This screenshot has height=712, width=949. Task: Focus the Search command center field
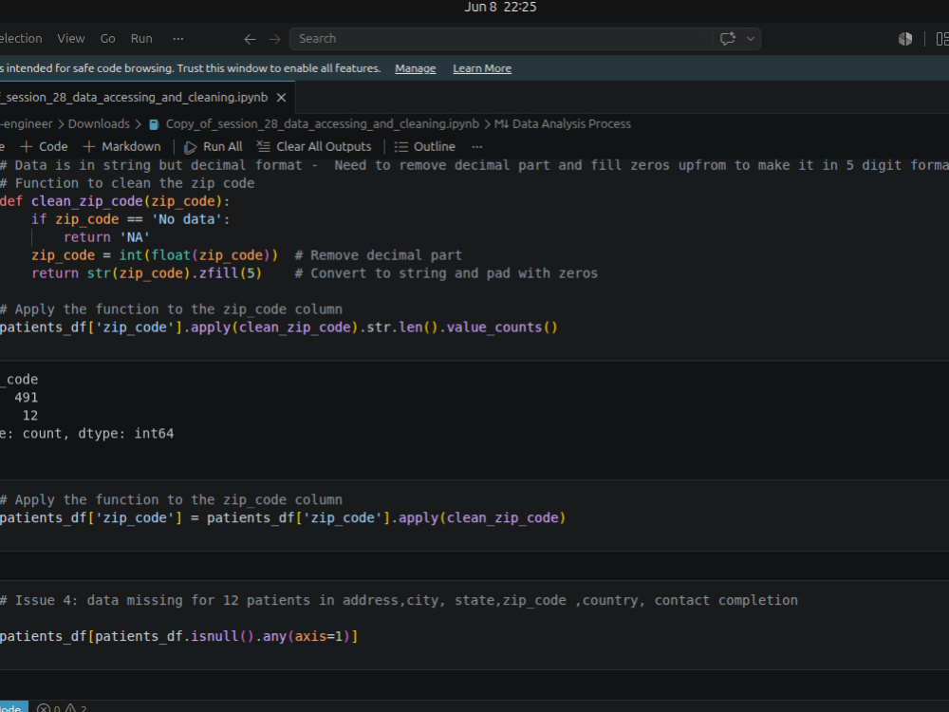[501, 39]
